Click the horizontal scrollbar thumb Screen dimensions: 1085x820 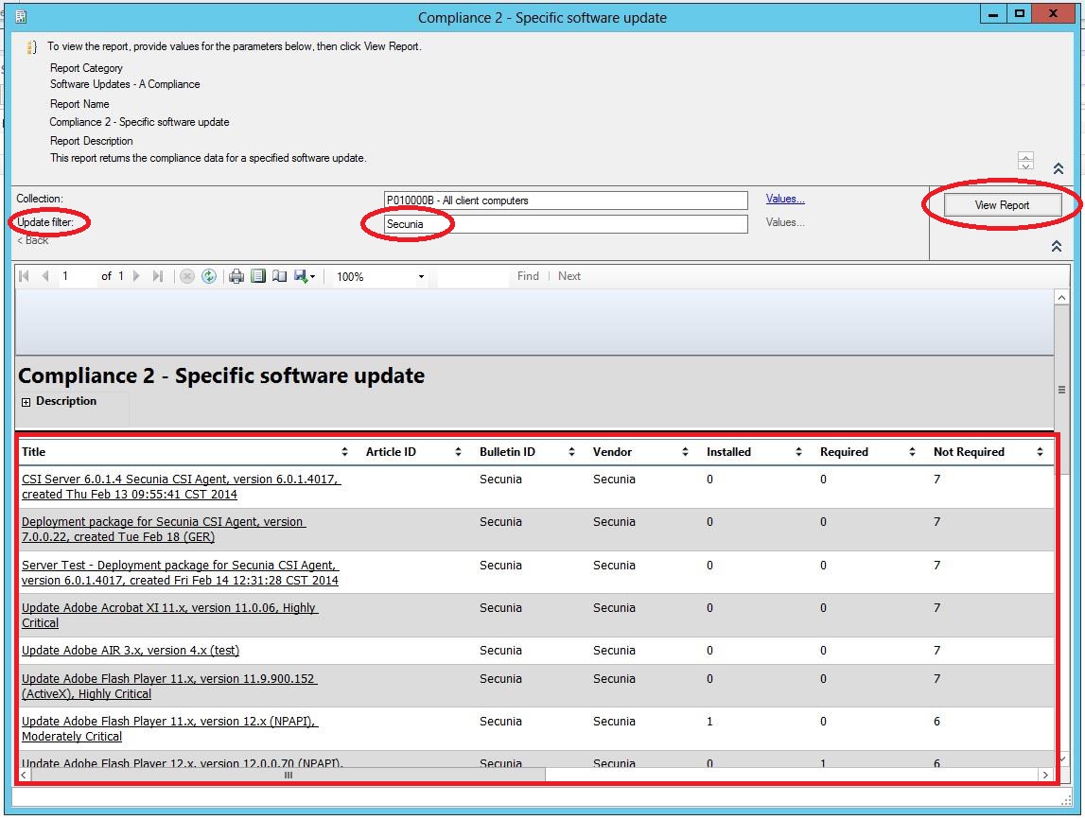tap(289, 775)
